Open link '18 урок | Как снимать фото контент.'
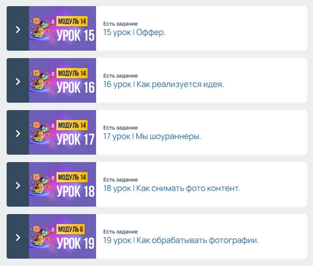This screenshot has width=313, height=266. pyautogui.click(x=171, y=188)
